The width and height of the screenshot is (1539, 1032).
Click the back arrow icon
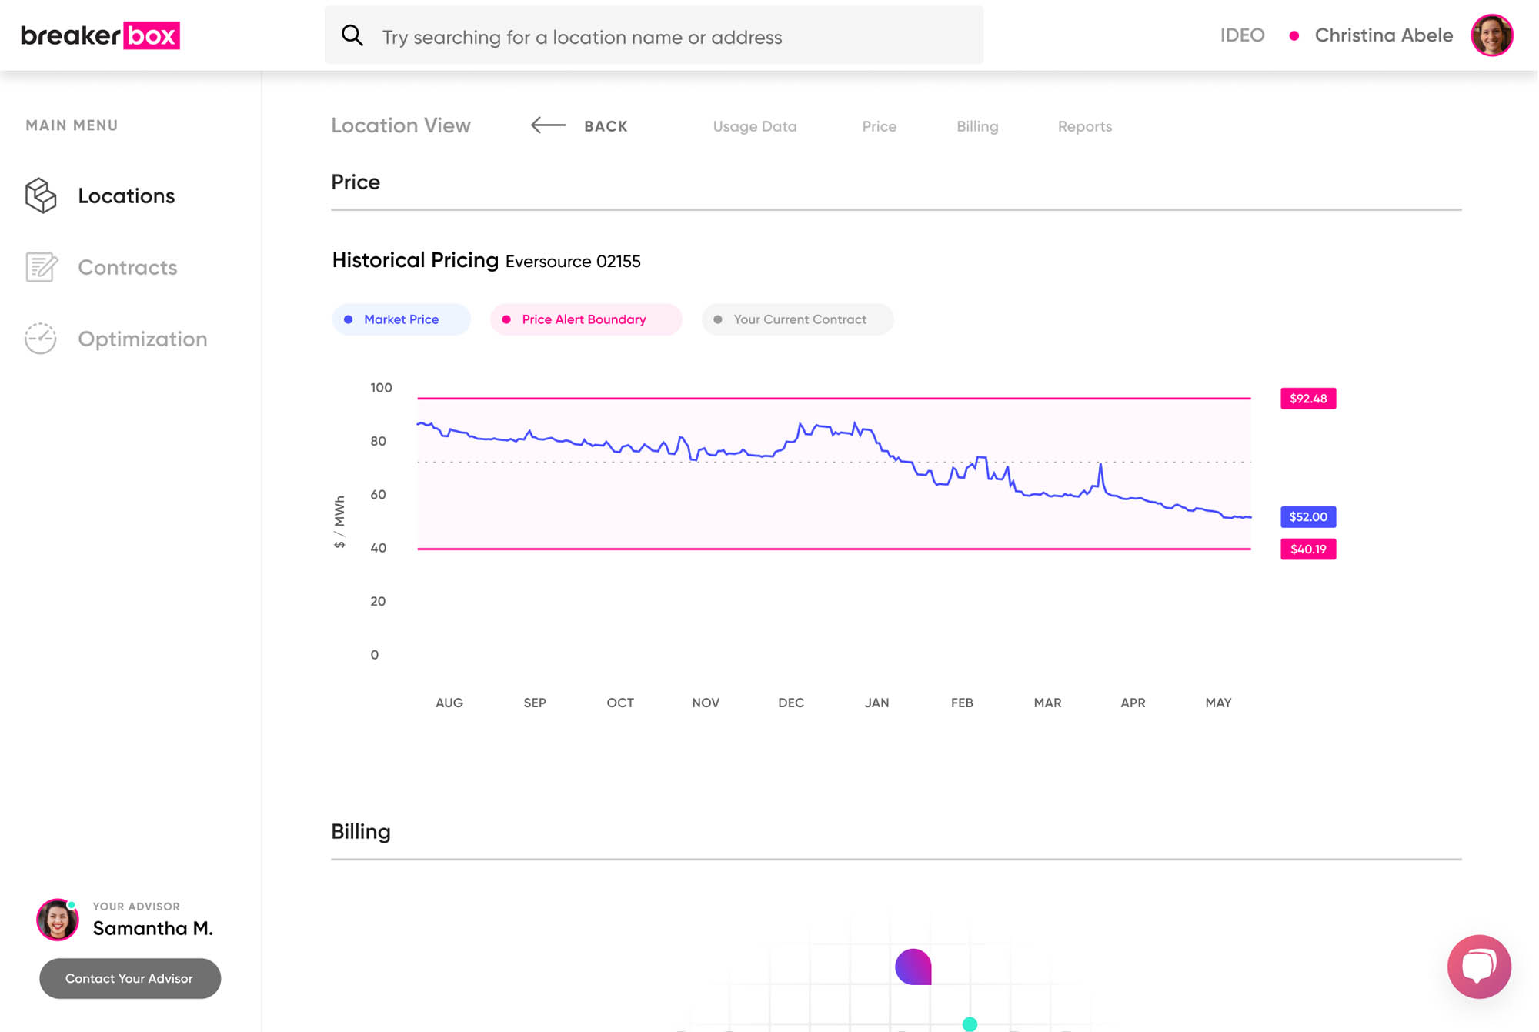point(548,125)
